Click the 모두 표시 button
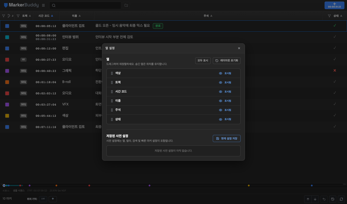Image resolution: width=347 pixels, height=204 pixels. (x=203, y=61)
